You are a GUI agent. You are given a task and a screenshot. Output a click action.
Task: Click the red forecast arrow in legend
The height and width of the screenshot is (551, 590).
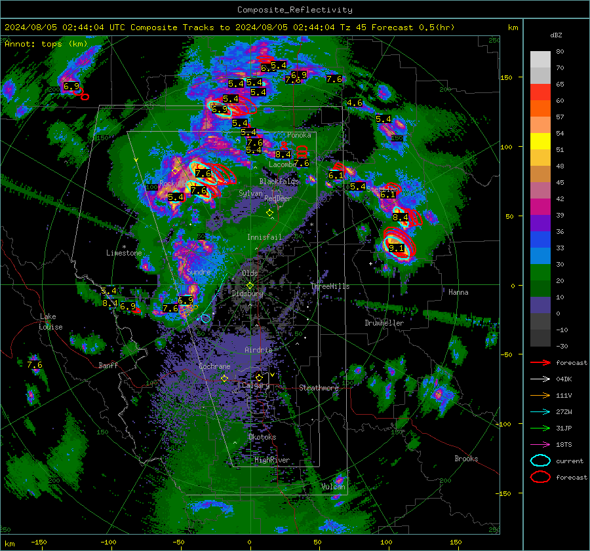pos(540,362)
